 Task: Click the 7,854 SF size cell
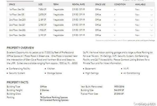click(42, 9)
